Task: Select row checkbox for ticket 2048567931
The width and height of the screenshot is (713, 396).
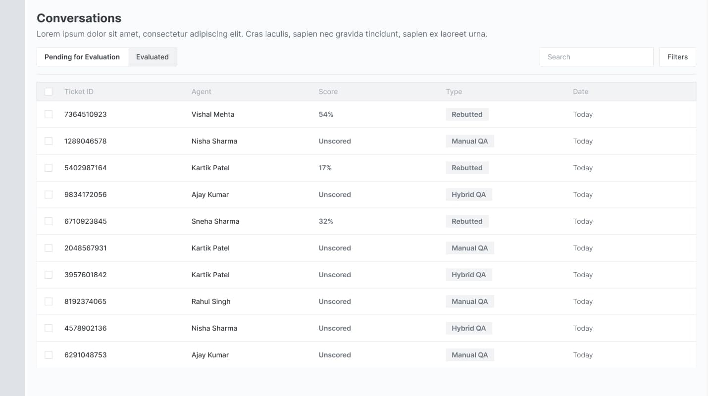Action: click(x=49, y=248)
